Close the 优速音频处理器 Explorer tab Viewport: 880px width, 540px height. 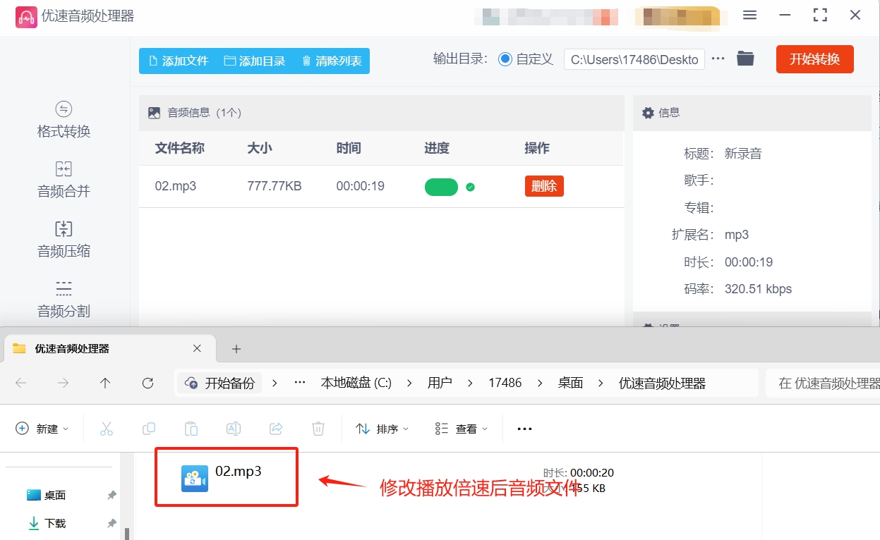197,348
